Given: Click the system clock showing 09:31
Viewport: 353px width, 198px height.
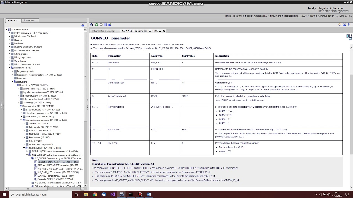Looking at the screenshot, I should (x=337, y=194).
